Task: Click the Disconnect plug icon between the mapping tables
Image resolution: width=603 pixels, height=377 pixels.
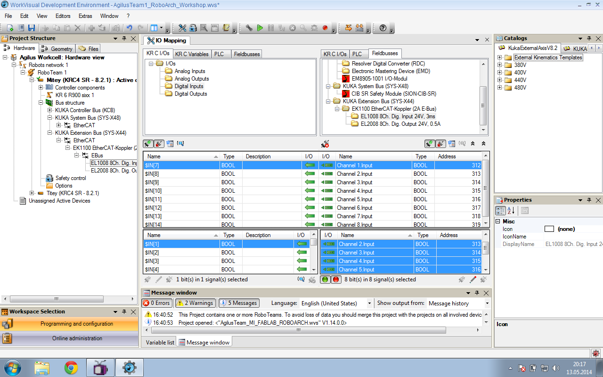Action: [325, 144]
